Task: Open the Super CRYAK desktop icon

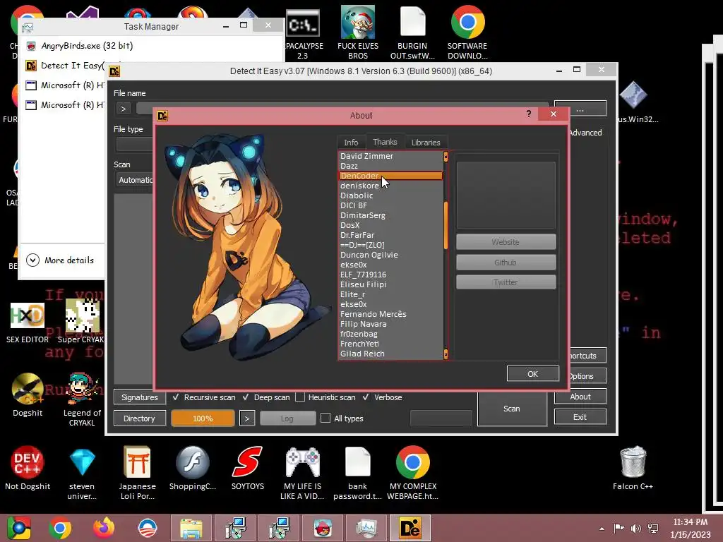Action: point(82,321)
